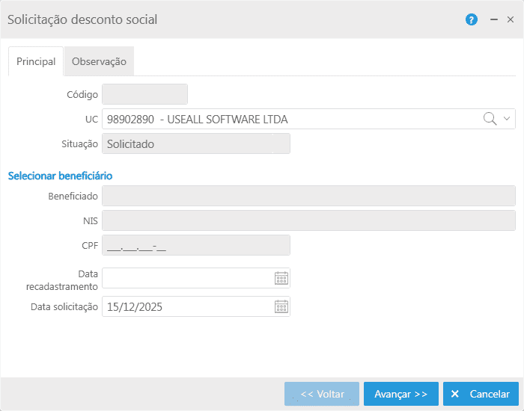This screenshot has width=524, height=411.
Task: Click the Avançar >> button
Action: pos(400,394)
